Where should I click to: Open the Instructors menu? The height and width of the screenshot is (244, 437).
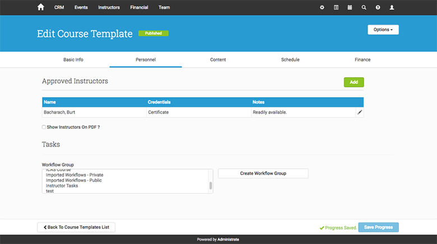tap(109, 7)
